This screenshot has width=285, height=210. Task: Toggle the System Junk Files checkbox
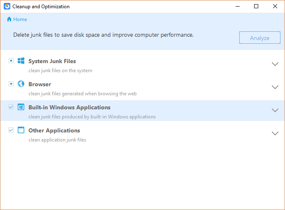click(x=11, y=61)
